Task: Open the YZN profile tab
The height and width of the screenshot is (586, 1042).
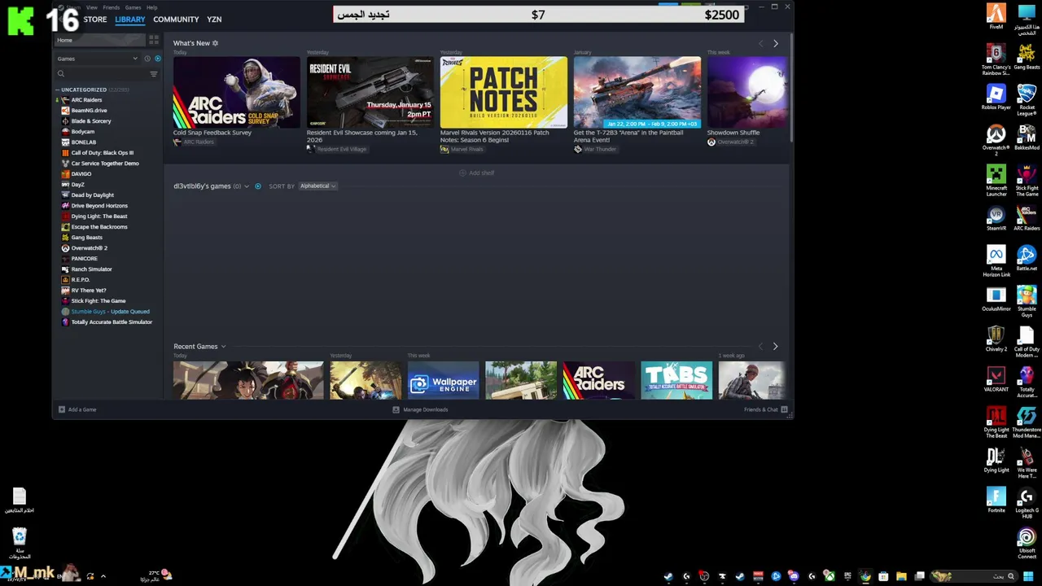Action: [x=214, y=19]
